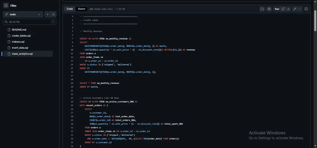Click 'JOIN order_items oi' on line 12
The height and width of the screenshot is (148, 317).
pyautogui.click(x=91, y=57)
